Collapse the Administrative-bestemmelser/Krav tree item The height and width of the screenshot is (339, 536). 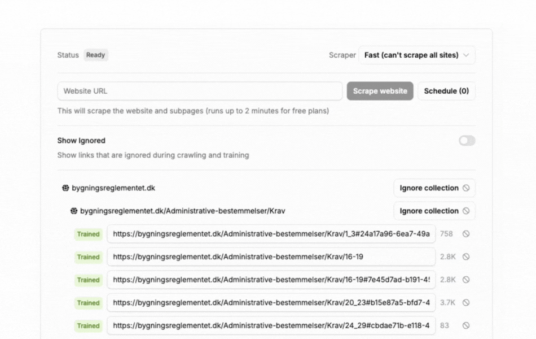pos(182,211)
